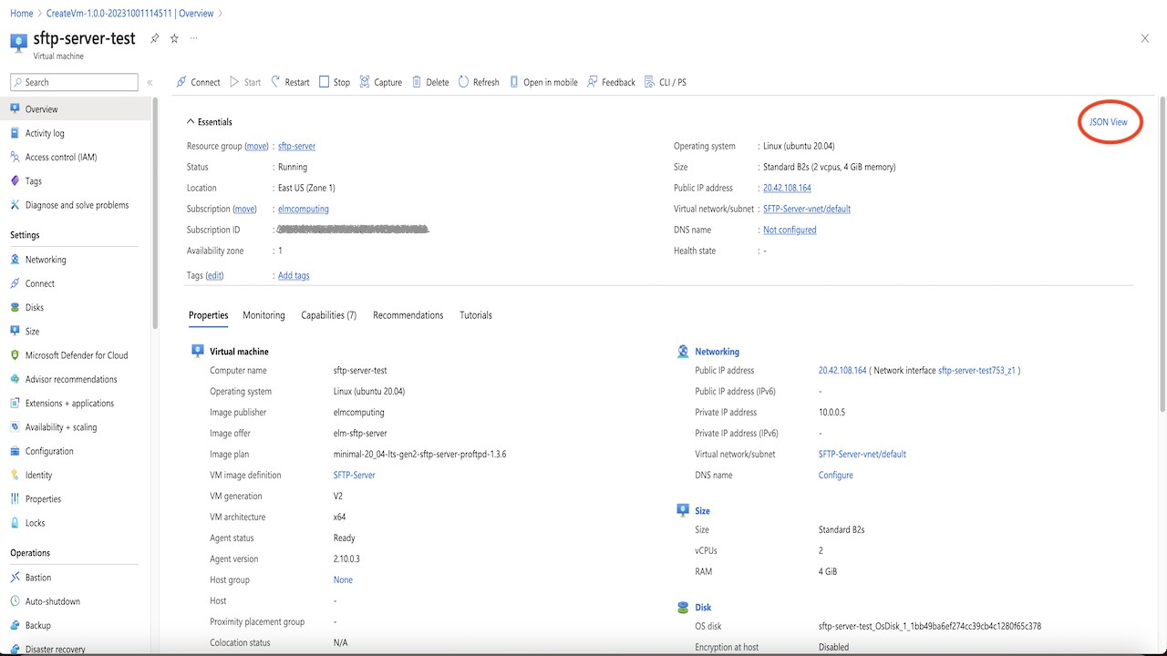Open network interface sftp-server-test753_z1 link
The height and width of the screenshot is (656, 1167).
point(976,371)
